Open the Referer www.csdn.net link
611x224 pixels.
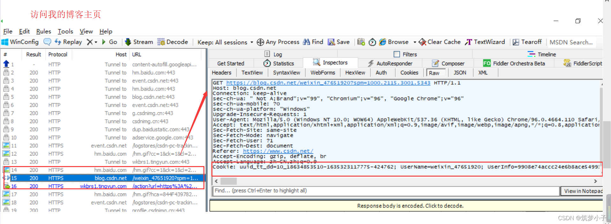[278, 151]
